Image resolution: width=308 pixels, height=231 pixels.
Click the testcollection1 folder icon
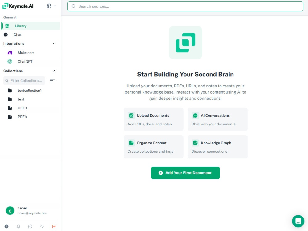click(x=10, y=91)
